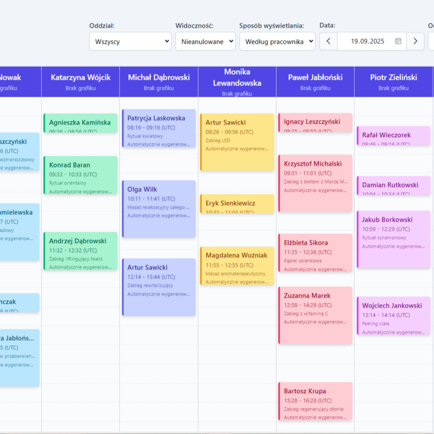
Task: Go to next day with right arrow
Action: pyautogui.click(x=415, y=41)
